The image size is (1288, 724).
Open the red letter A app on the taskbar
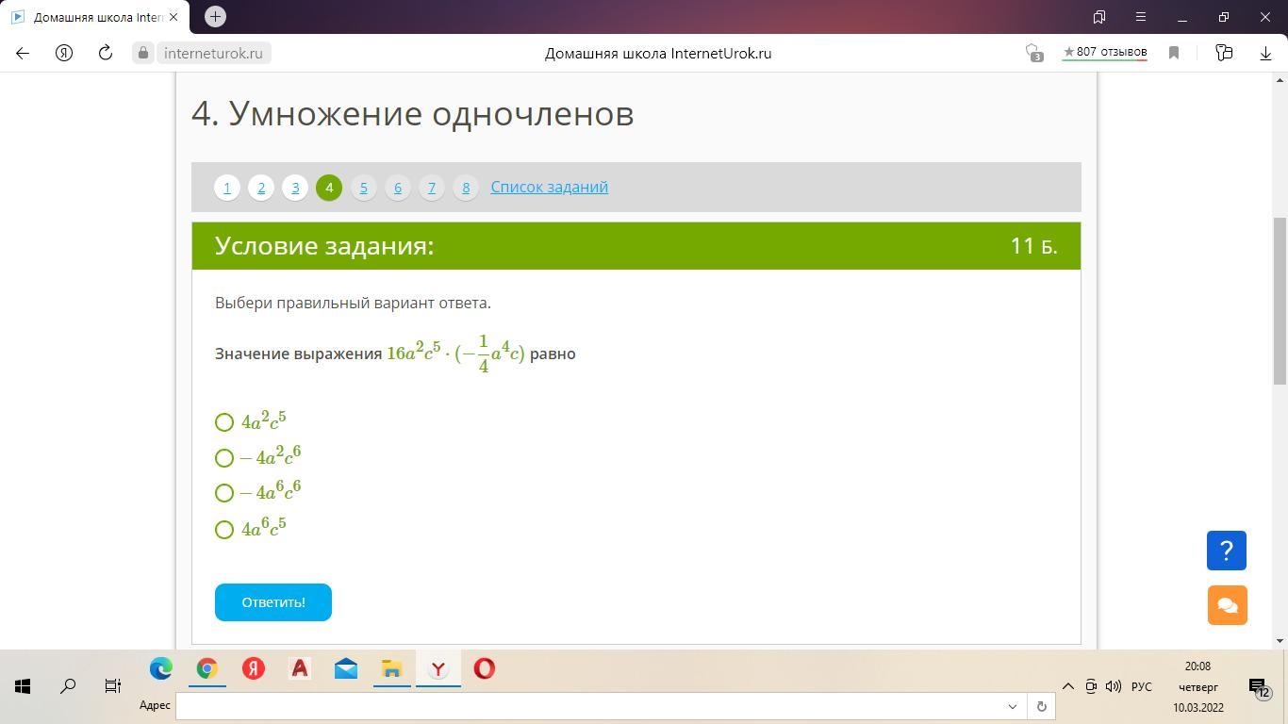(x=300, y=668)
